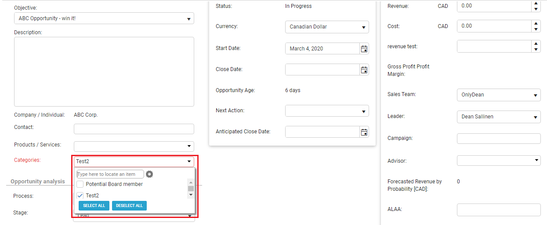Open the Close Date calendar picker
This screenshot has height=225, width=547.
pyautogui.click(x=364, y=70)
